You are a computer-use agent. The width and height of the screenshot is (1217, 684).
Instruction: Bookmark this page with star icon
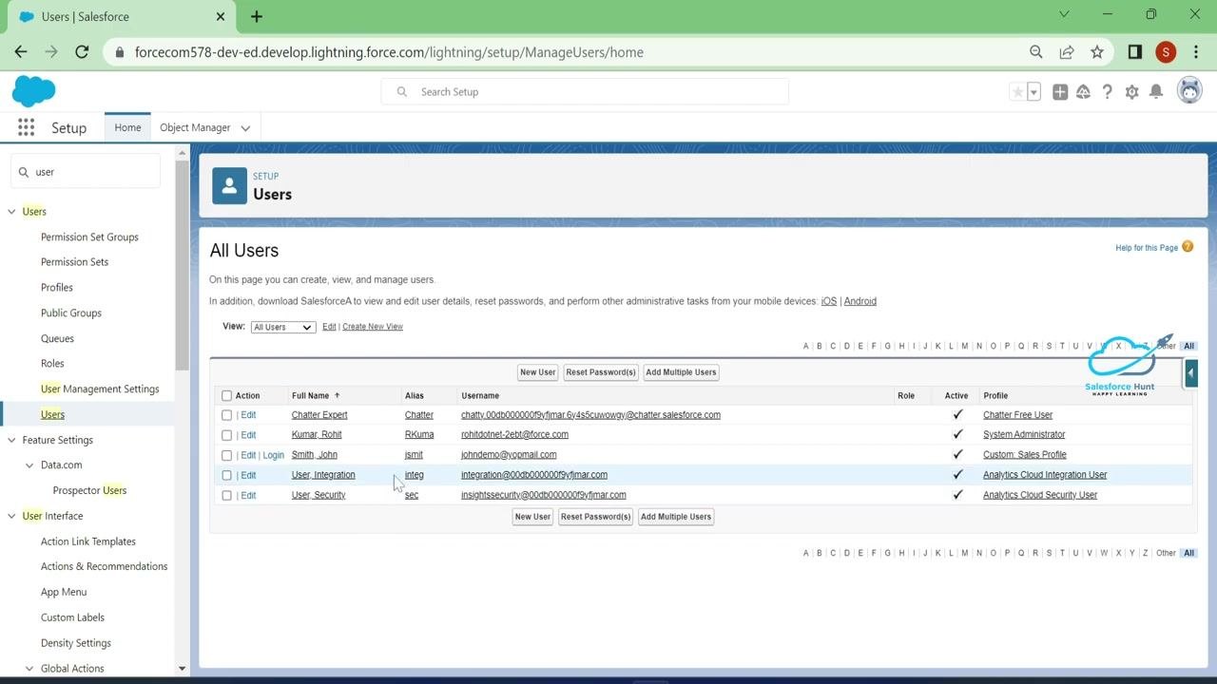[1097, 52]
